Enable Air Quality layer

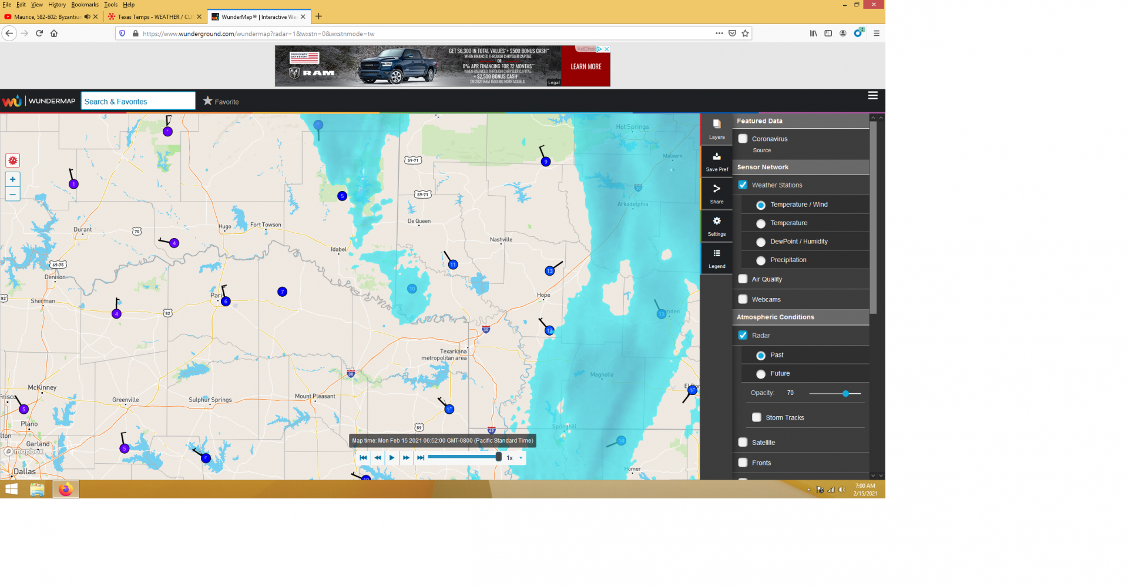pos(743,279)
